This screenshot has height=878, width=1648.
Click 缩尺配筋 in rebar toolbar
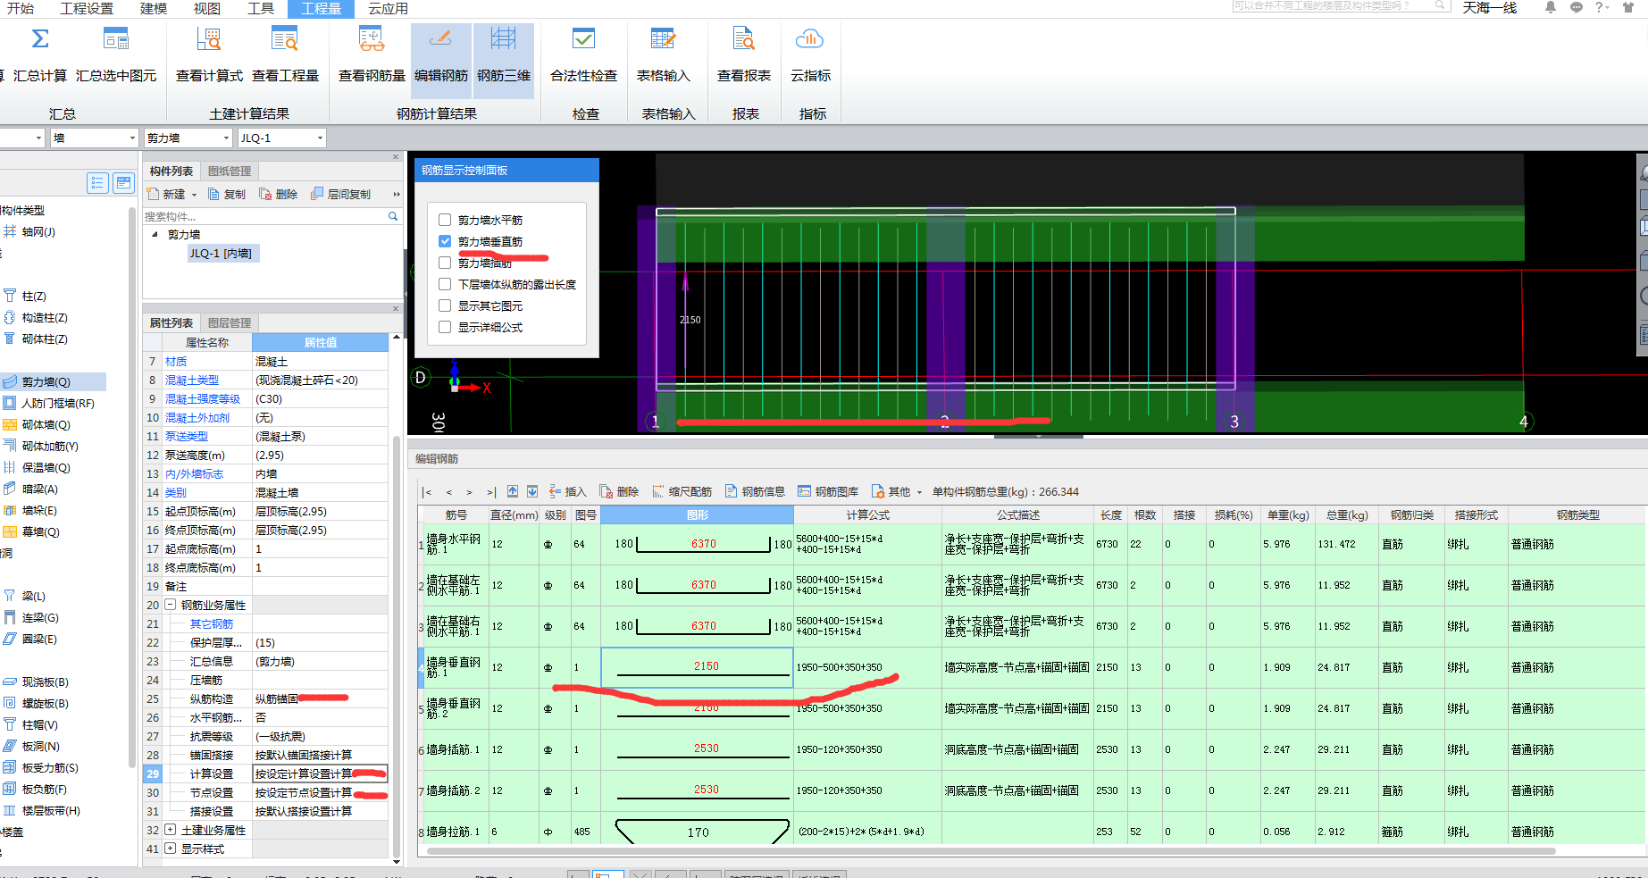(x=682, y=491)
